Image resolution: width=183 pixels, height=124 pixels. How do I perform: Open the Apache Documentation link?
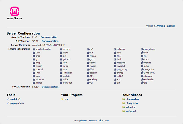tap(49, 37)
